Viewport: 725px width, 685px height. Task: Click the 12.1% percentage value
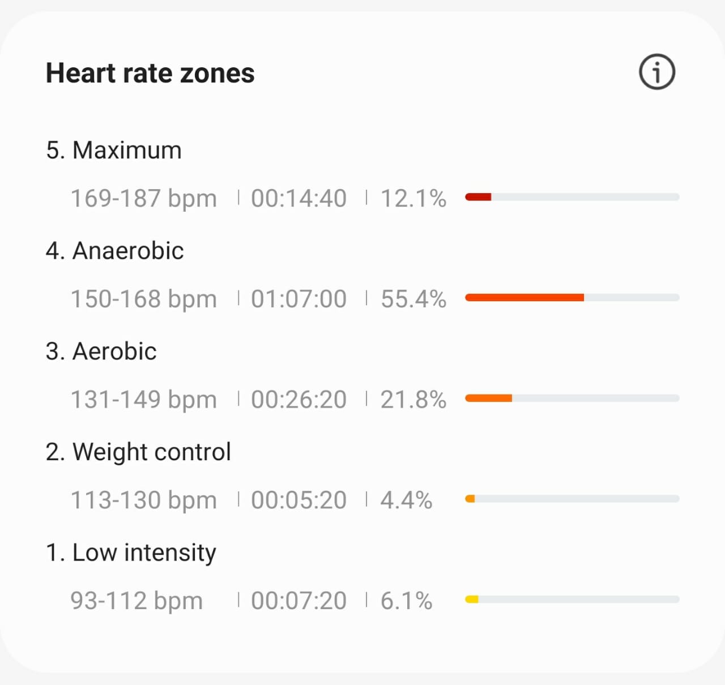pos(413,198)
